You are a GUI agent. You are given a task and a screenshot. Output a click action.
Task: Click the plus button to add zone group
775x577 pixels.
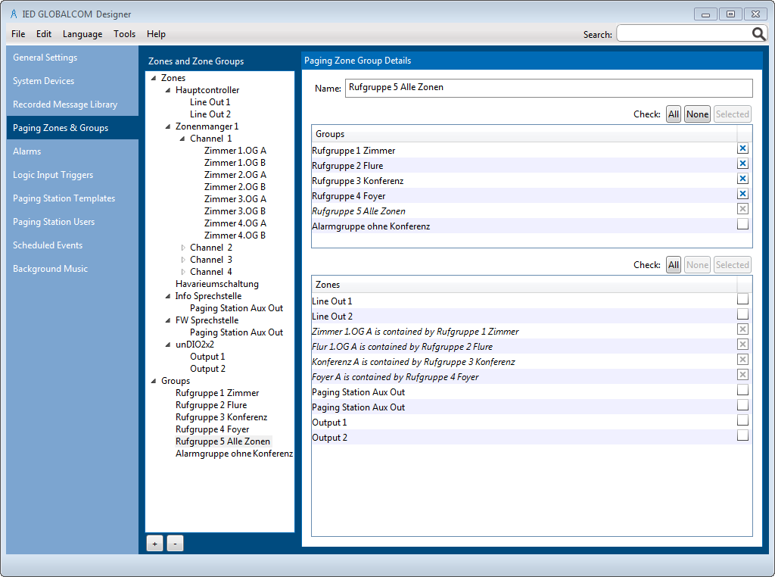point(154,544)
